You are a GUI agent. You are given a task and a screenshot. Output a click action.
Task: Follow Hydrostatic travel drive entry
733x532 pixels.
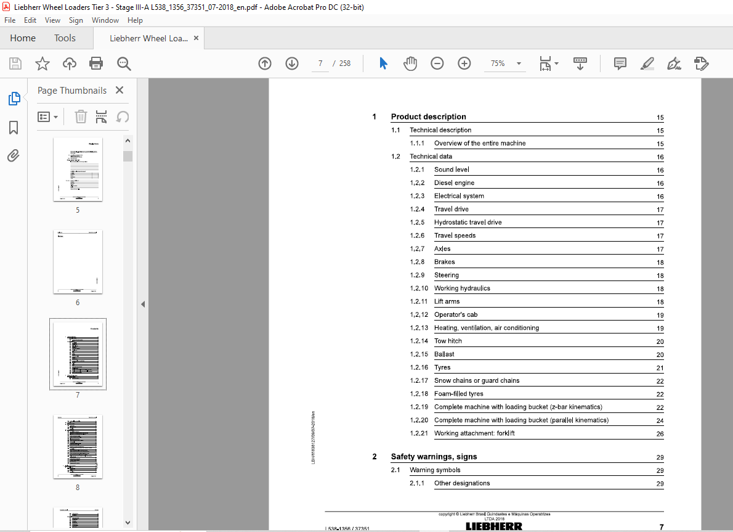tap(468, 223)
